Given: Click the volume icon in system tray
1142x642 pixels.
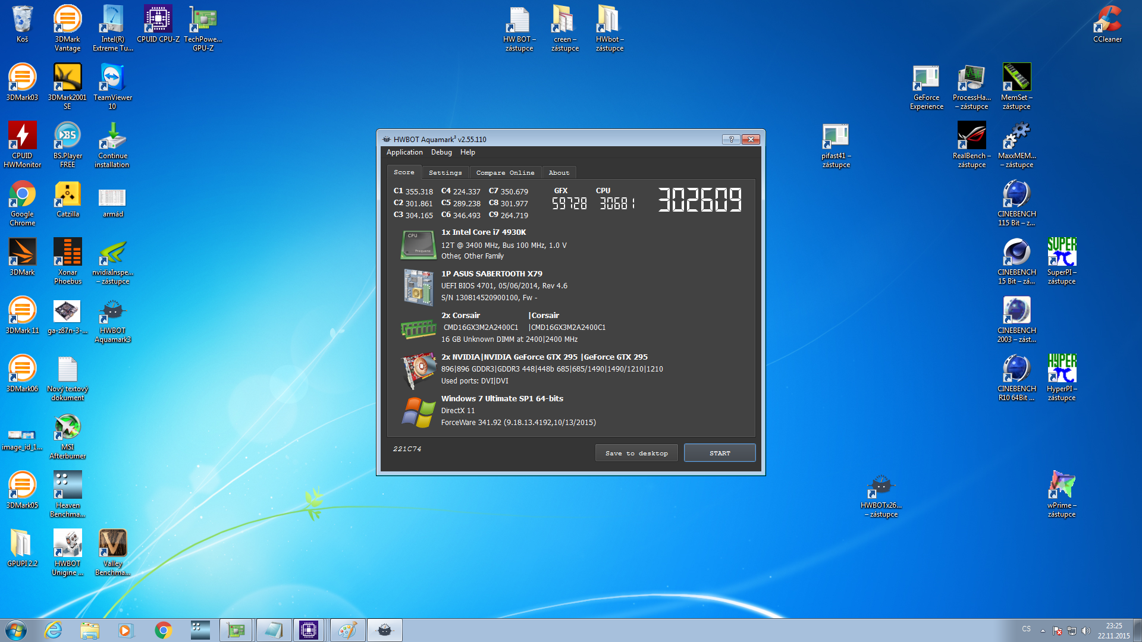Looking at the screenshot, I should point(1086,630).
